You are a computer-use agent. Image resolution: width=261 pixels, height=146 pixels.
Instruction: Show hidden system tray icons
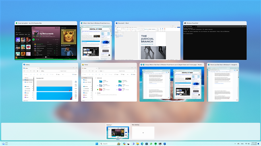coord(235,144)
